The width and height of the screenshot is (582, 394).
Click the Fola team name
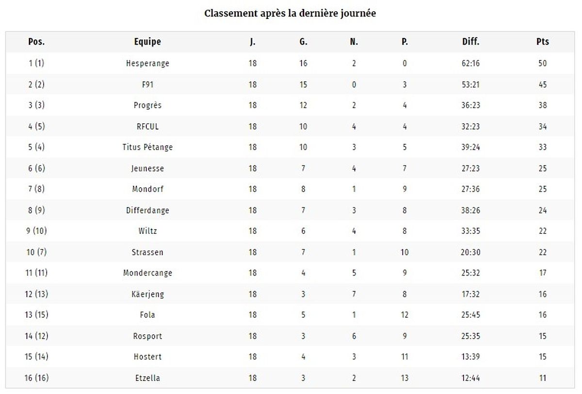pyautogui.click(x=147, y=315)
